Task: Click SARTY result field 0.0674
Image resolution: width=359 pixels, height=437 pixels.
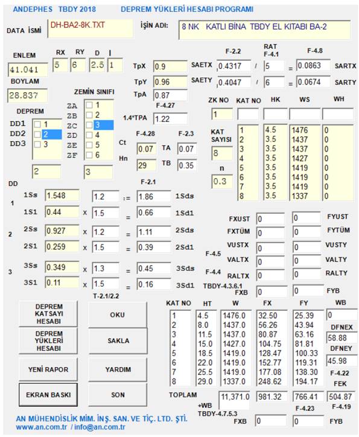Action: point(313,82)
